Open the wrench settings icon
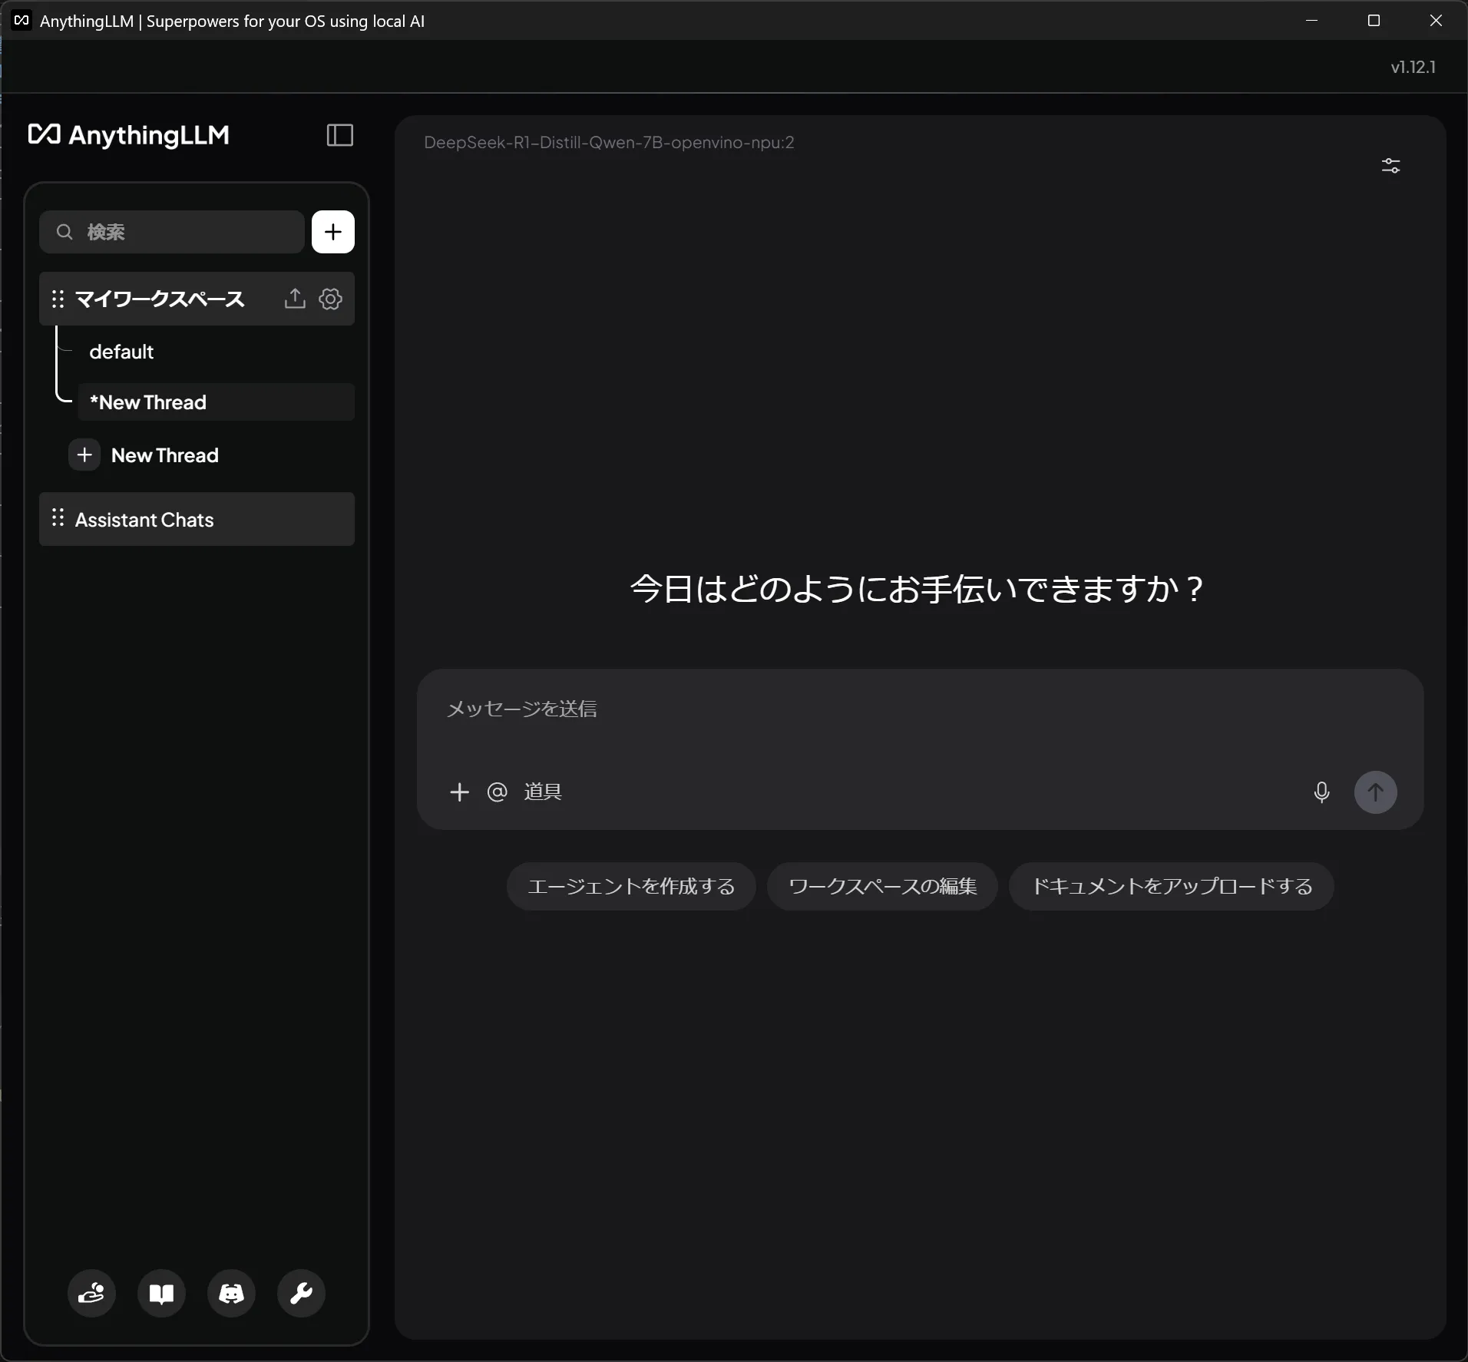Screen dimensions: 1468x1362 (301, 1293)
